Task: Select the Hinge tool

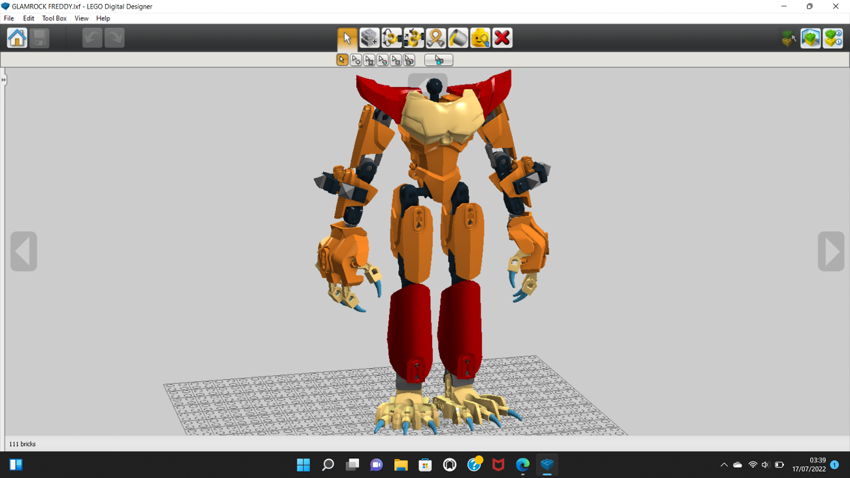Action: [x=392, y=38]
